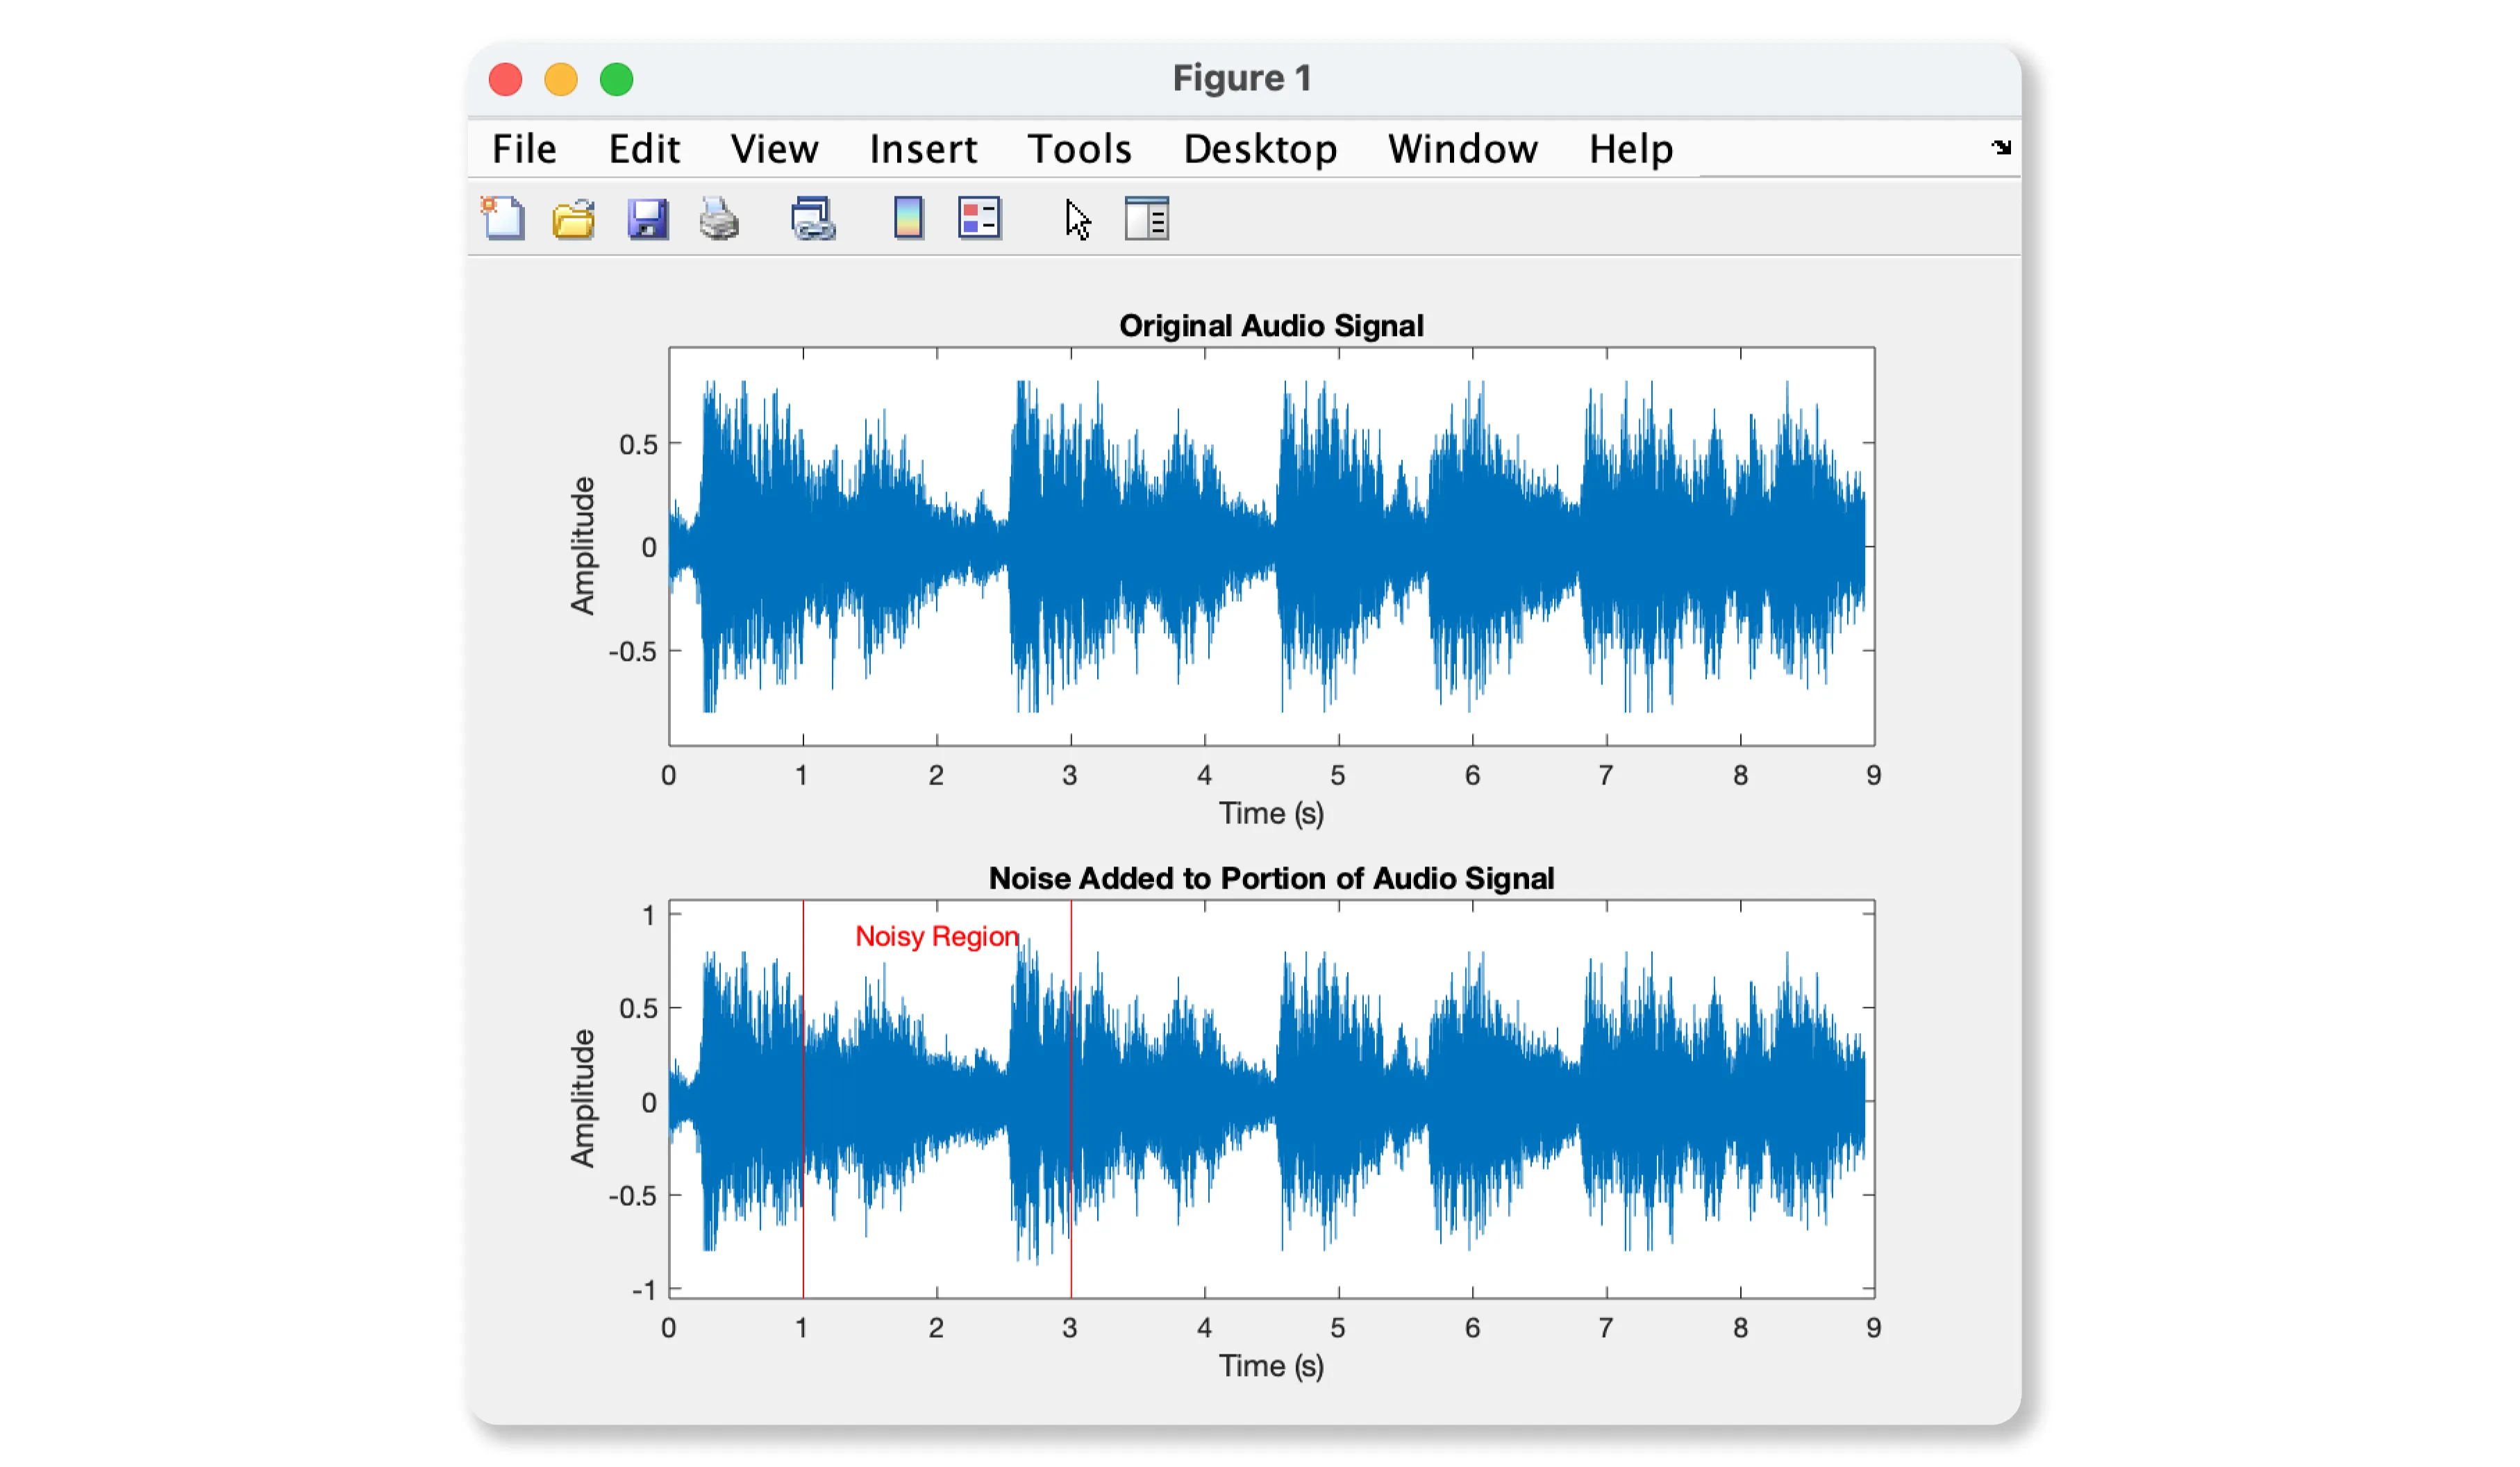Open the Edit menu
Screen dimensions: 2520x1467
pos(644,149)
